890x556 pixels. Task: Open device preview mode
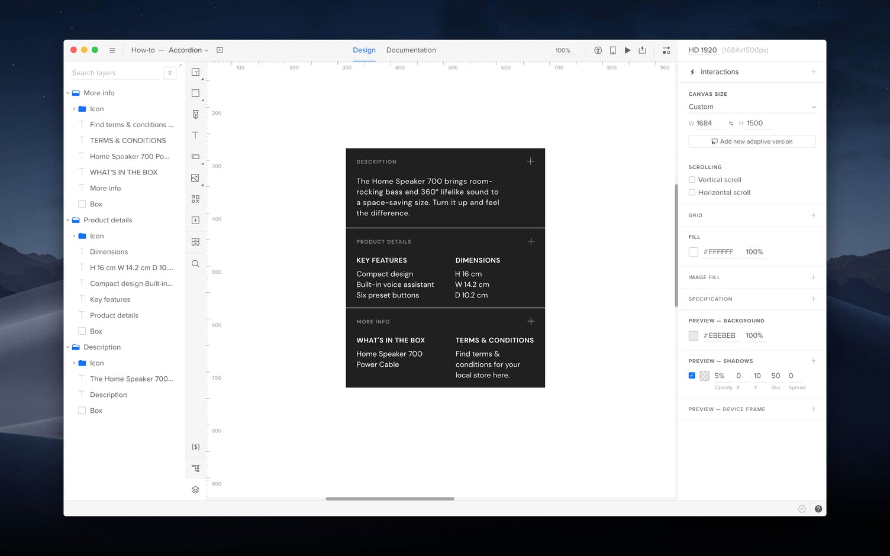612,50
